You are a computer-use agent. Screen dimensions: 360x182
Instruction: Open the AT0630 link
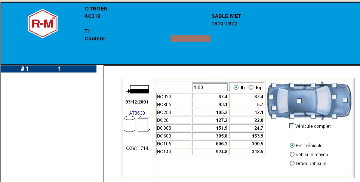(137, 113)
